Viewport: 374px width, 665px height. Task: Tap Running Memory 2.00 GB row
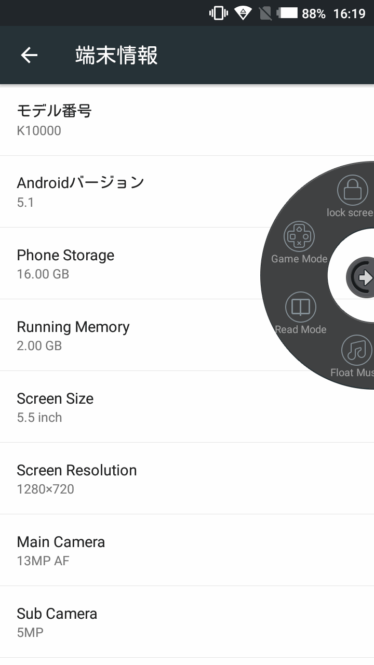coord(130,335)
